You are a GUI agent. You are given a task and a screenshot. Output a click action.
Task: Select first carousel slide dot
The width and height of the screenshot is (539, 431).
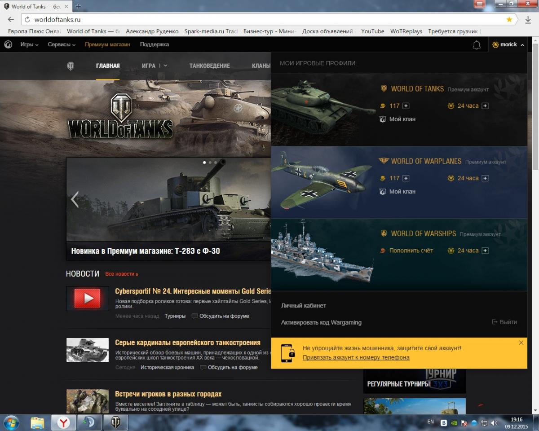click(x=204, y=163)
